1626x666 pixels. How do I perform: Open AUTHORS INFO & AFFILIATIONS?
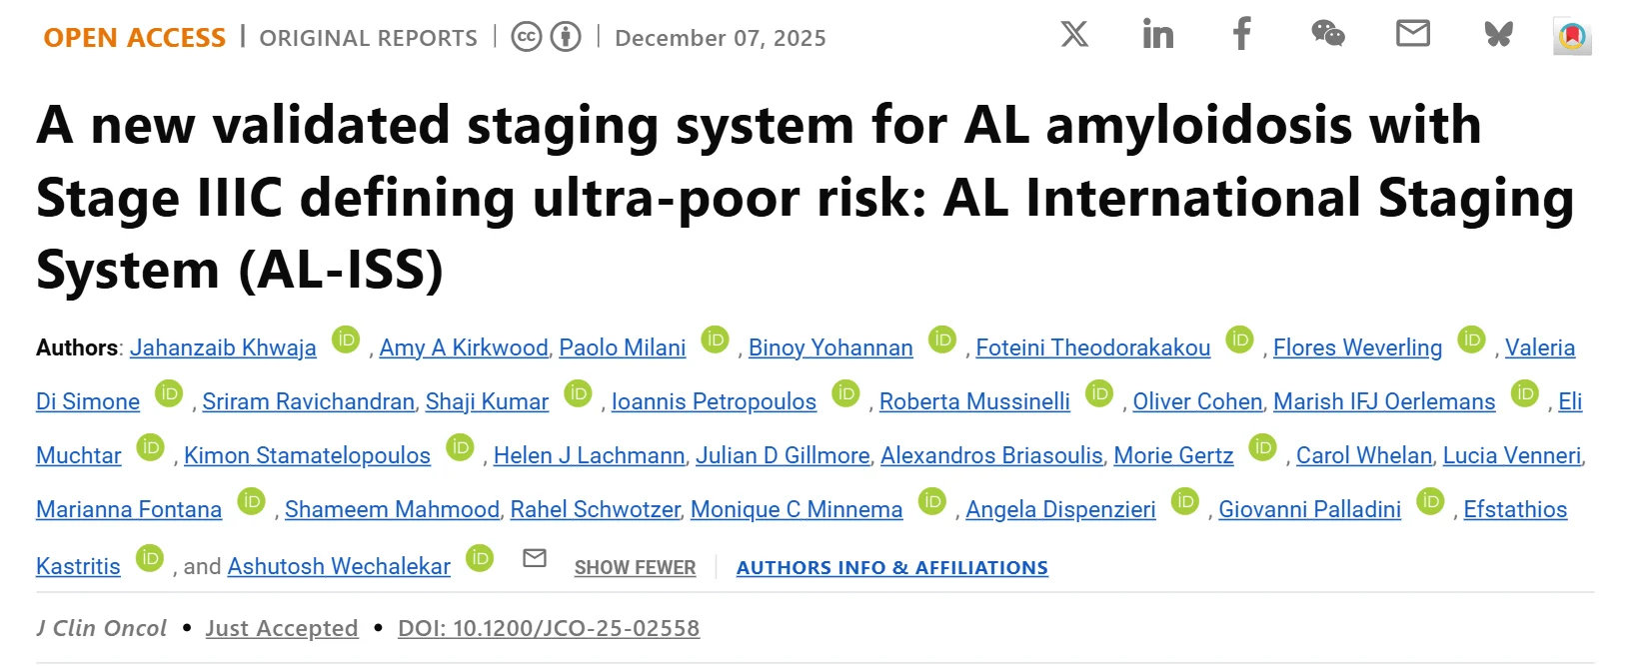click(892, 567)
